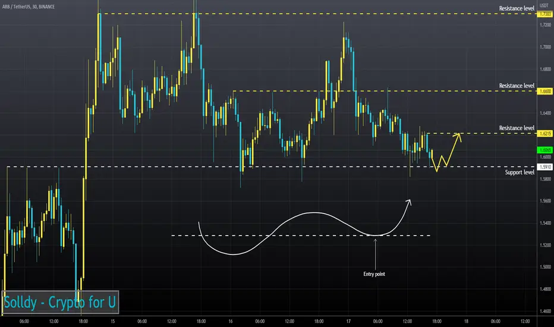
Task: Click the 1.4800 price axis label
Action: (545, 289)
